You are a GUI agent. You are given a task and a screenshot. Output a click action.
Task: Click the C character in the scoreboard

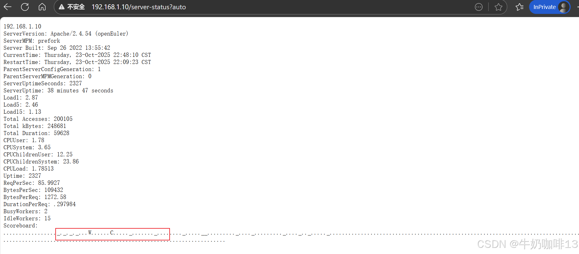click(x=112, y=233)
